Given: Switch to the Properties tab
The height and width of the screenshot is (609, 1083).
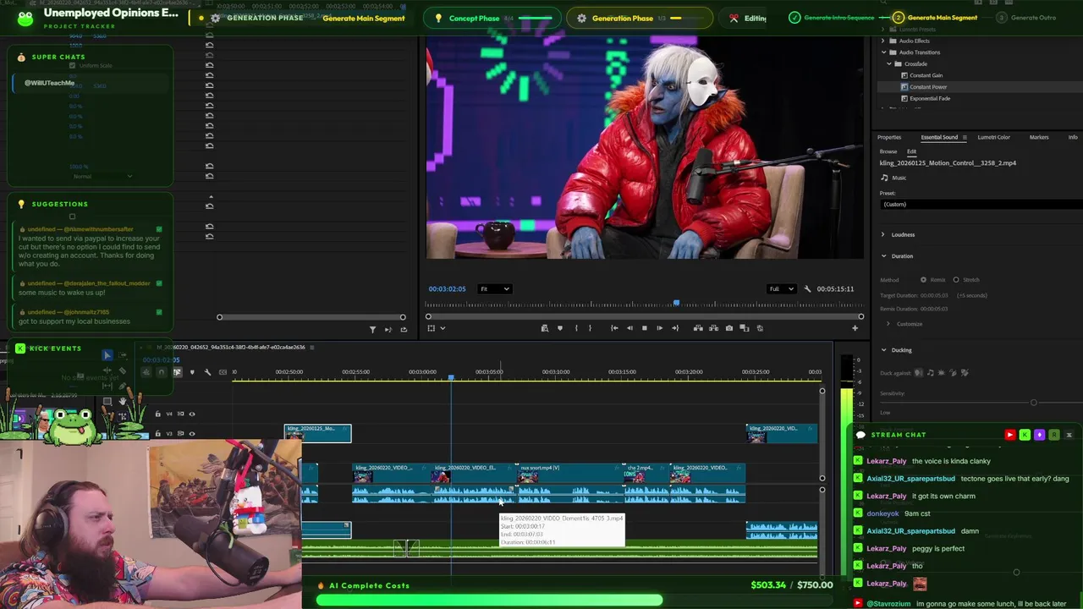Looking at the screenshot, I should click(x=889, y=137).
